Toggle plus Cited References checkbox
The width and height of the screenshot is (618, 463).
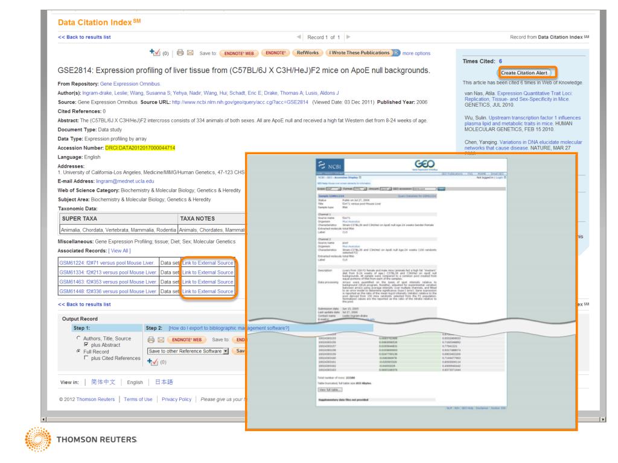86,358
